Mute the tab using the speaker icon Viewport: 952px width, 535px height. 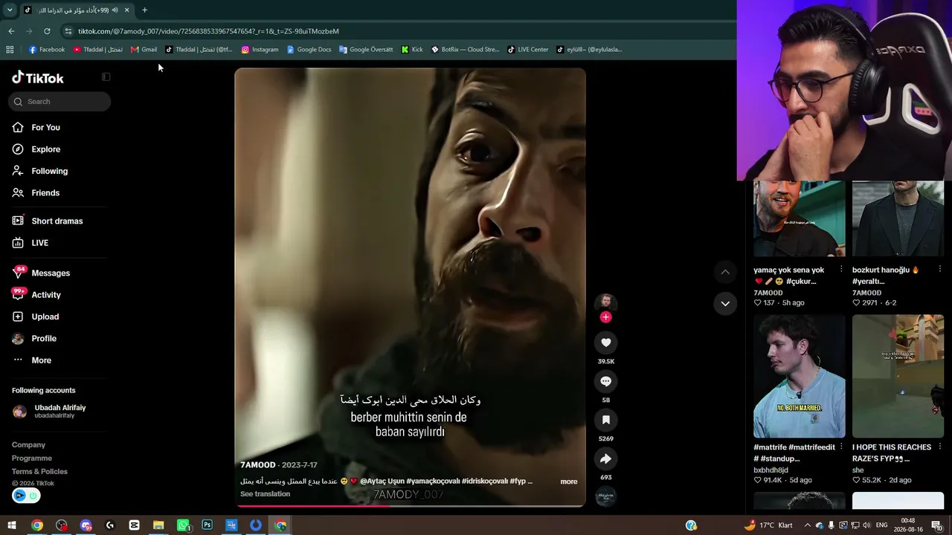pyautogui.click(x=115, y=10)
